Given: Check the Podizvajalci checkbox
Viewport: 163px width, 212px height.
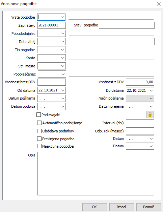Looking at the screenshot, I should click(39, 115).
